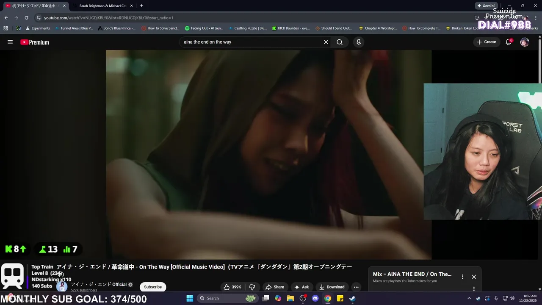Subscribe to the アイナ・ジ・エンド channel

153,287
